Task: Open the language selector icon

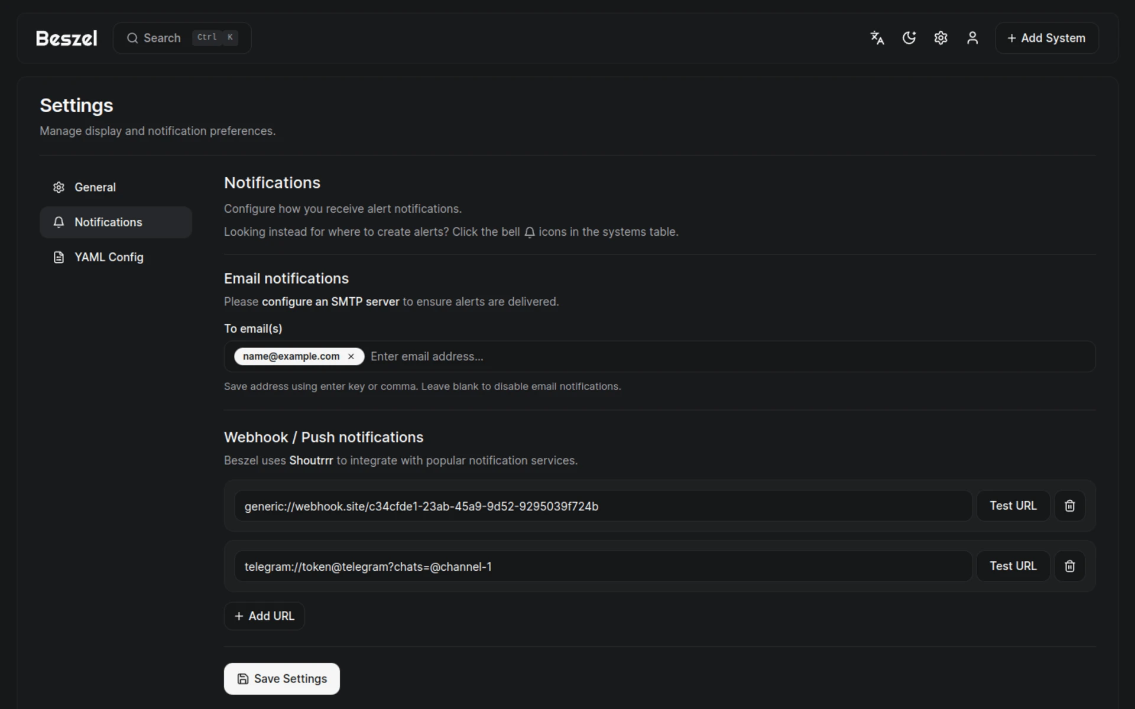Action: point(877,38)
